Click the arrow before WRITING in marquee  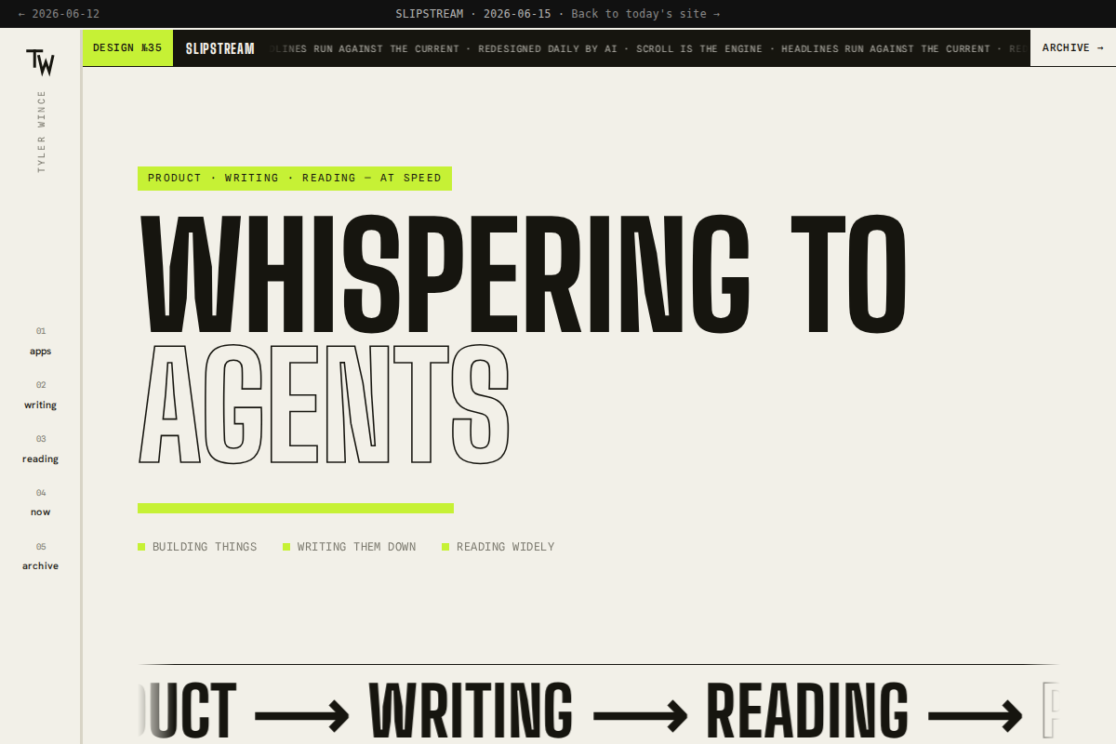click(302, 715)
